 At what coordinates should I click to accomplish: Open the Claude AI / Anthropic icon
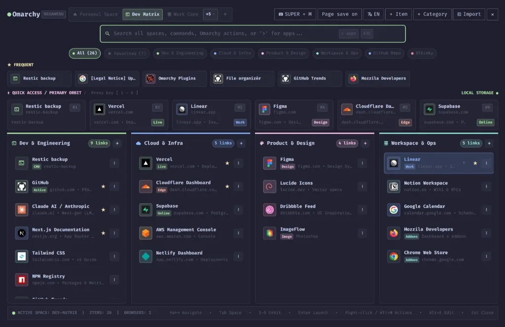click(x=22, y=210)
